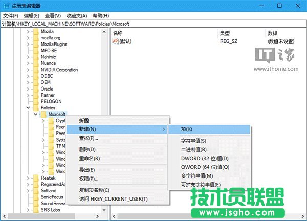Click the NVIDIA Corporation folder icon
This screenshot has height=221, width=307.
pyautogui.click(x=36, y=70)
